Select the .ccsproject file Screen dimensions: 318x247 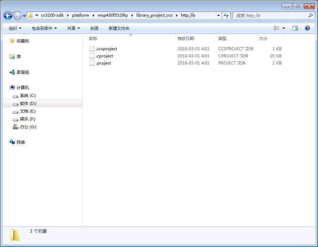click(x=106, y=49)
